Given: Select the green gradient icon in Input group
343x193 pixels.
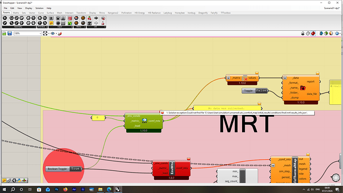Looking at the screenshot, I should pos(70,23).
